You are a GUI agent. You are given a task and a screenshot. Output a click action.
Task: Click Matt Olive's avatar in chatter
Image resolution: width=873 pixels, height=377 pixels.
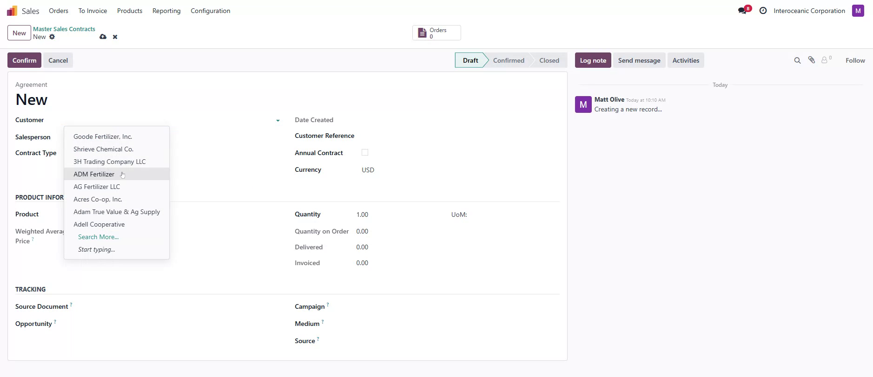(583, 104)
